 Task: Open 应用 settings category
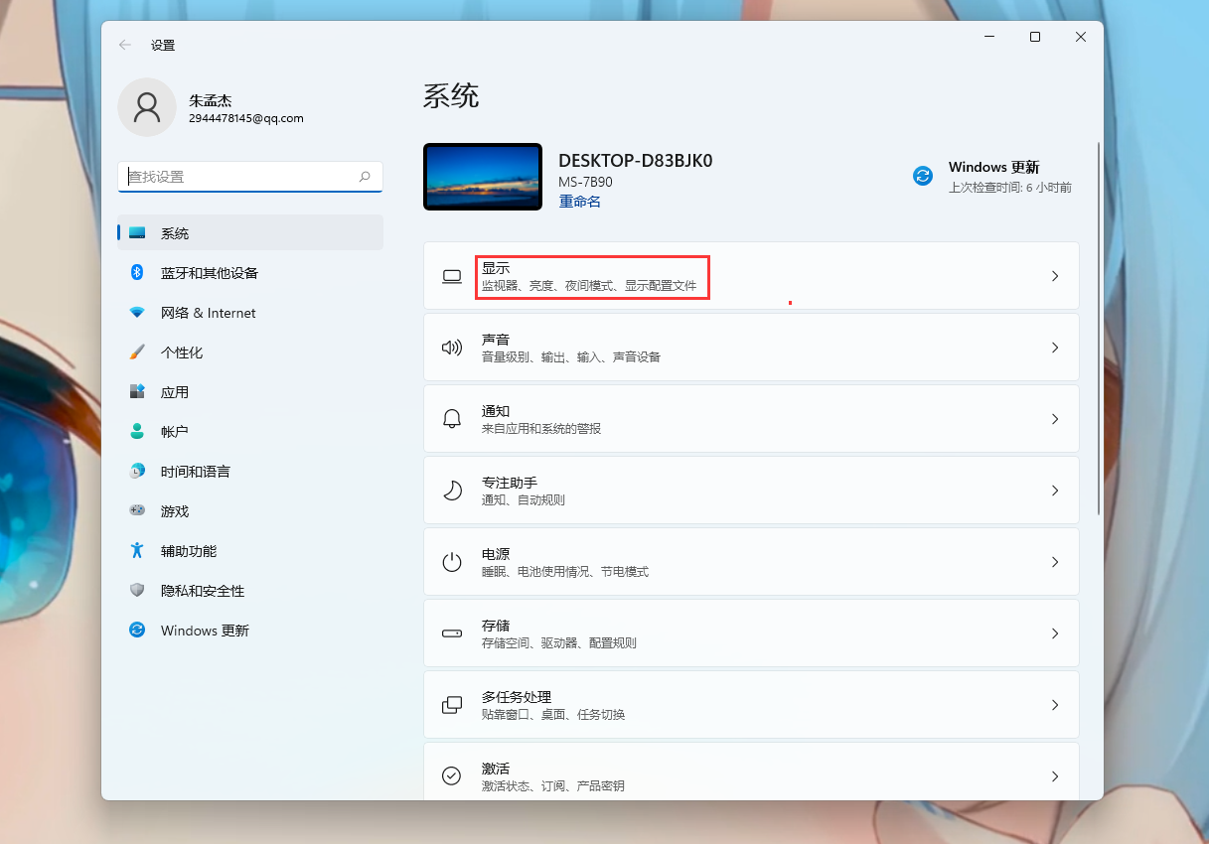[250, 392]
